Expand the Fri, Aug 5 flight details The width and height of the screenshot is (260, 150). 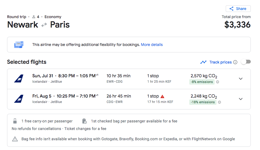click(x=241, y=99)
